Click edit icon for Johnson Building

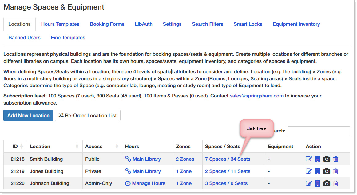tap(309, 183)
